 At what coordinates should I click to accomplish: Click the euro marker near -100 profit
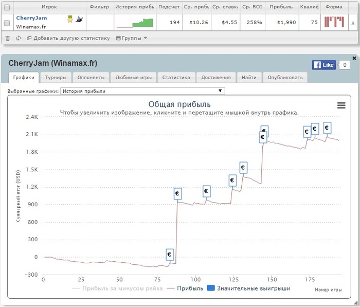[x=170, y=255]
